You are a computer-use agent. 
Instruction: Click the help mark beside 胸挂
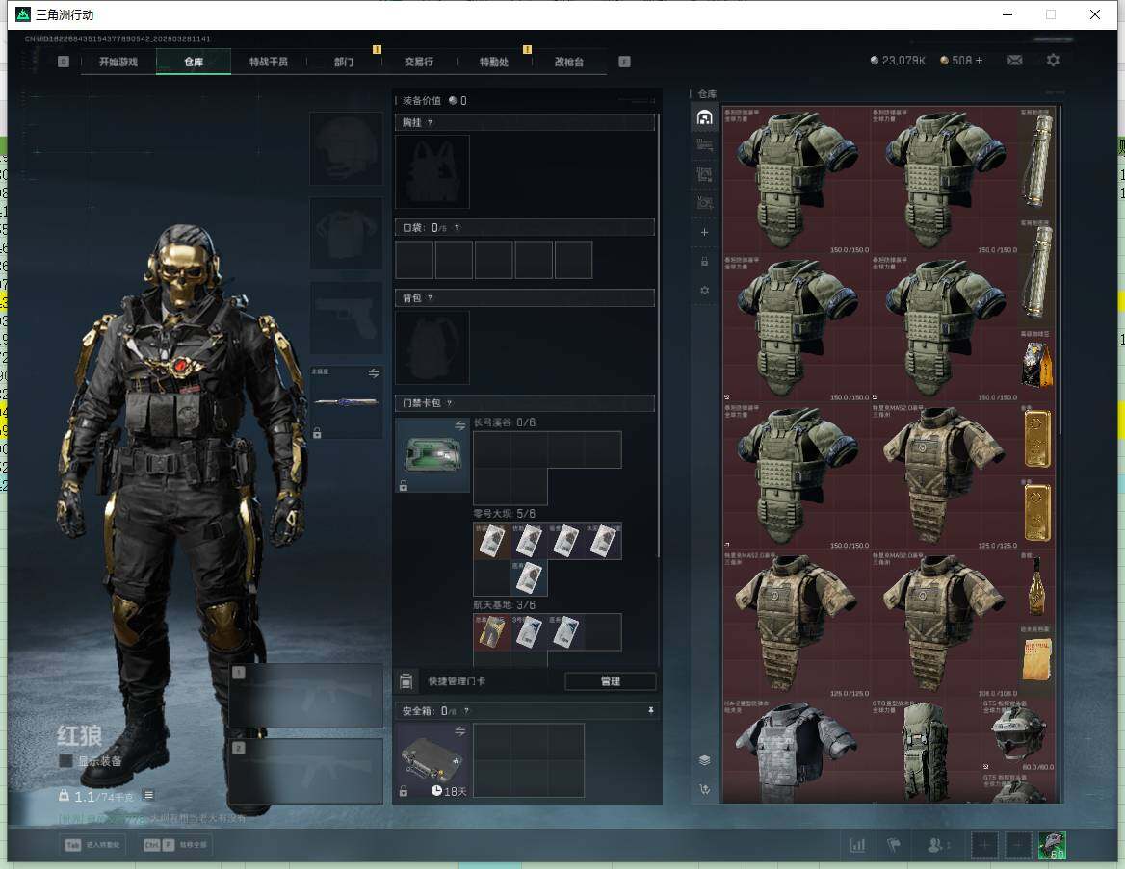[x=430, y=122]
